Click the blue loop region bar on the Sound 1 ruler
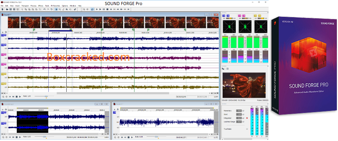 tap(60, 30)
